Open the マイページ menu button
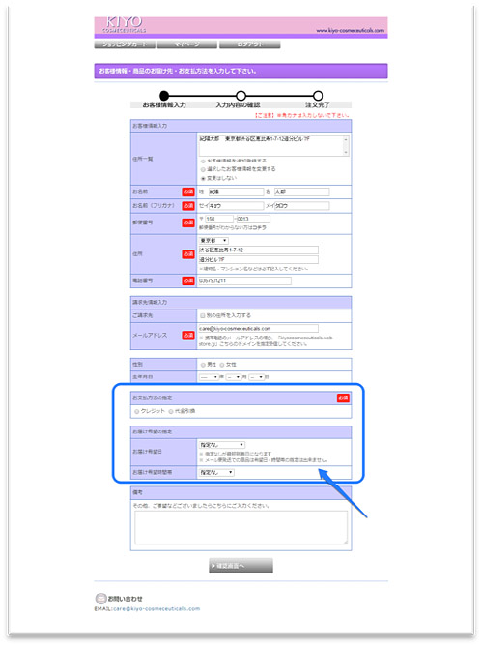Image resolution: width=483 pixels, height=647 pixels. tap(186, 44)
